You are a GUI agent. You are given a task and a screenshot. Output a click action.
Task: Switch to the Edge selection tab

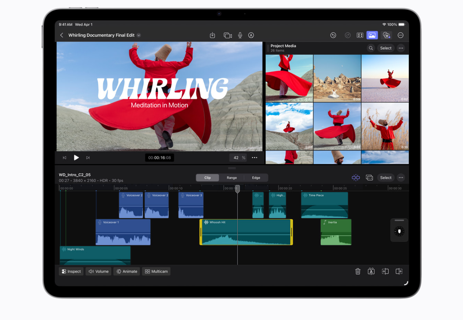pos(256,178)
